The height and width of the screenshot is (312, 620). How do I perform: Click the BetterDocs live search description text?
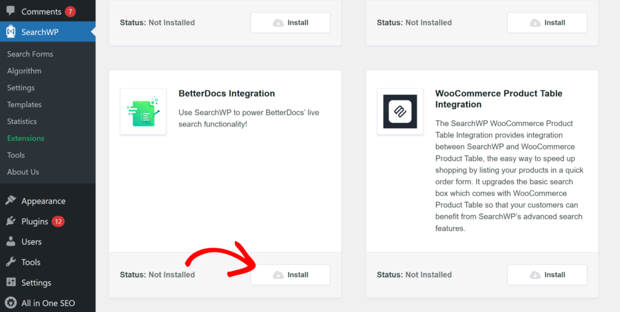249,118
